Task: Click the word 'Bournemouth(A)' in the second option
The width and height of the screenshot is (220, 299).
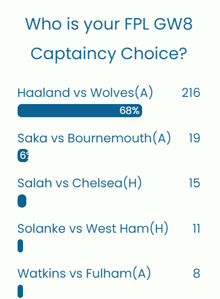Action: [119, 138]
